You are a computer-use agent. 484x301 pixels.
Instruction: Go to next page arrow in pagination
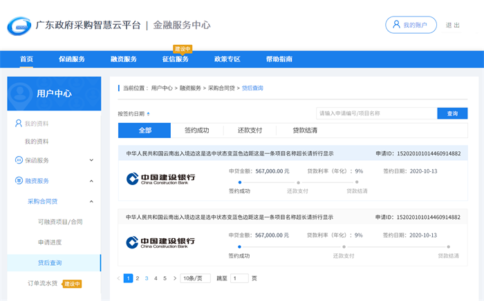point(175,278)
